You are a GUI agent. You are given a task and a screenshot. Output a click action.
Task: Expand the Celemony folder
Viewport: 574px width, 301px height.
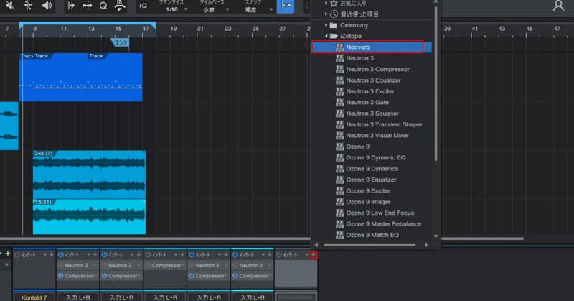click(326, 25)
